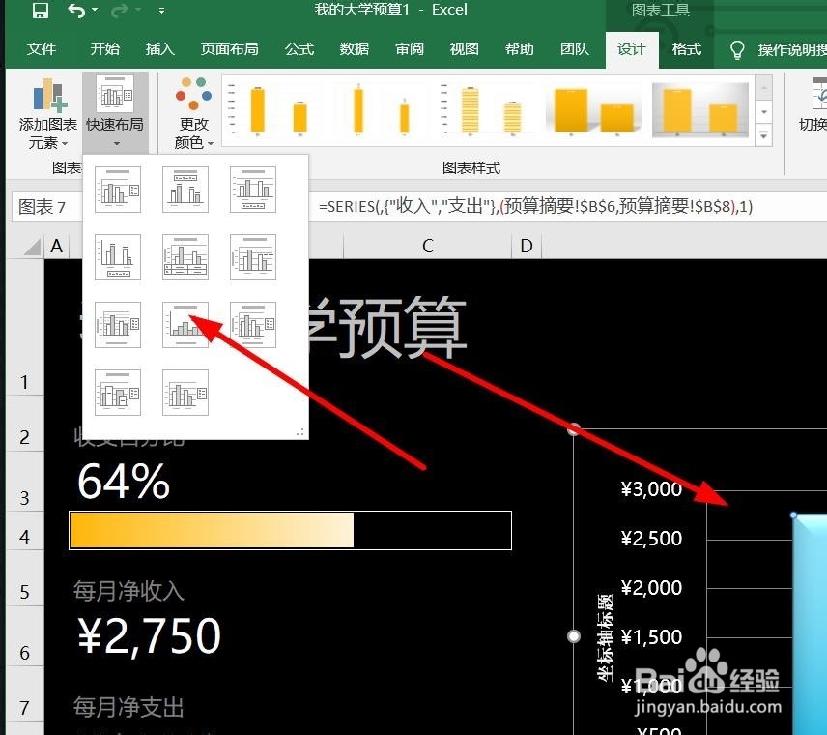
Task: Switch to the 审阅 tab
Action: tap(410, 49)
